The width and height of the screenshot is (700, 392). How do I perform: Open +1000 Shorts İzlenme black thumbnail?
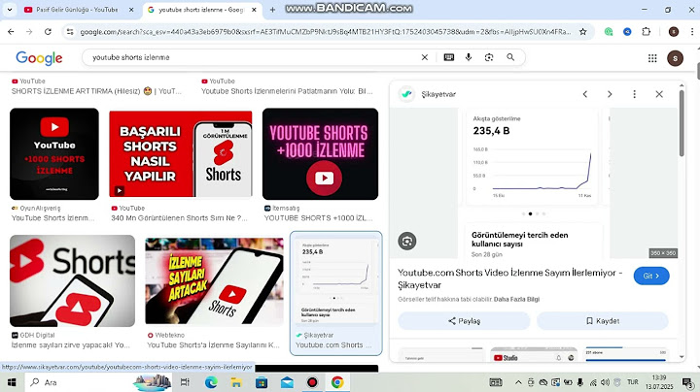pos(54,153)
